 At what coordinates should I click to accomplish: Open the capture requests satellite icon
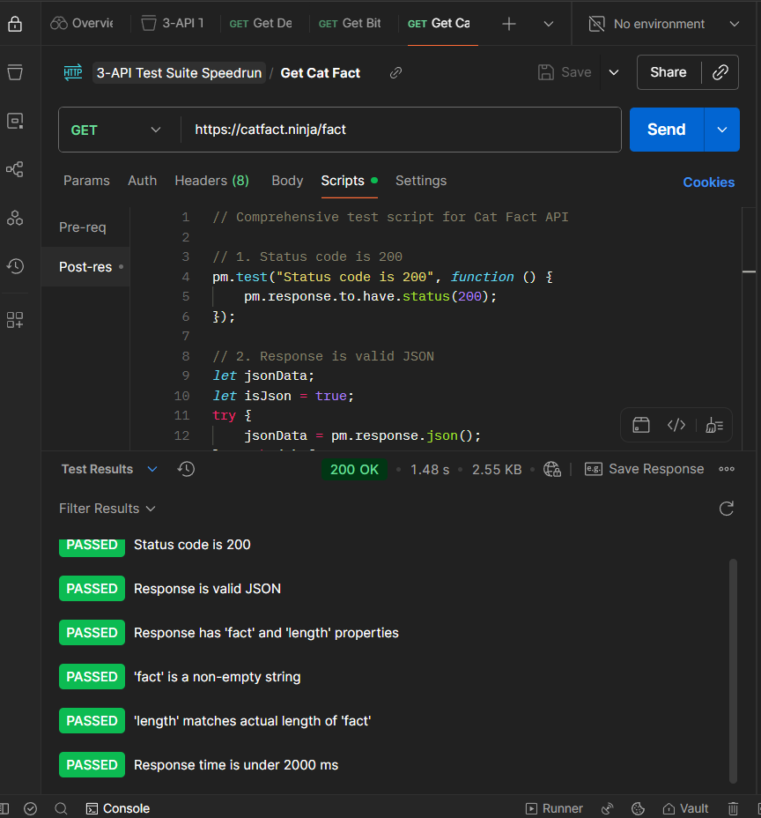607,808
